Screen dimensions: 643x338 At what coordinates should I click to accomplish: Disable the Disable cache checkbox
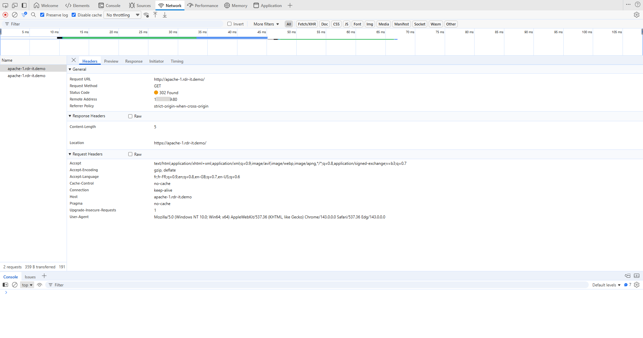[x=74, y=15]
